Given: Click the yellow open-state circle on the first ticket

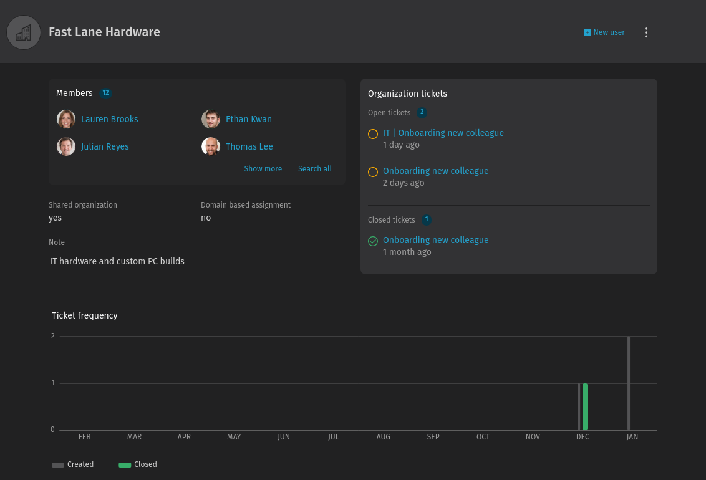Looking at the screenshot, I should 373,133.
